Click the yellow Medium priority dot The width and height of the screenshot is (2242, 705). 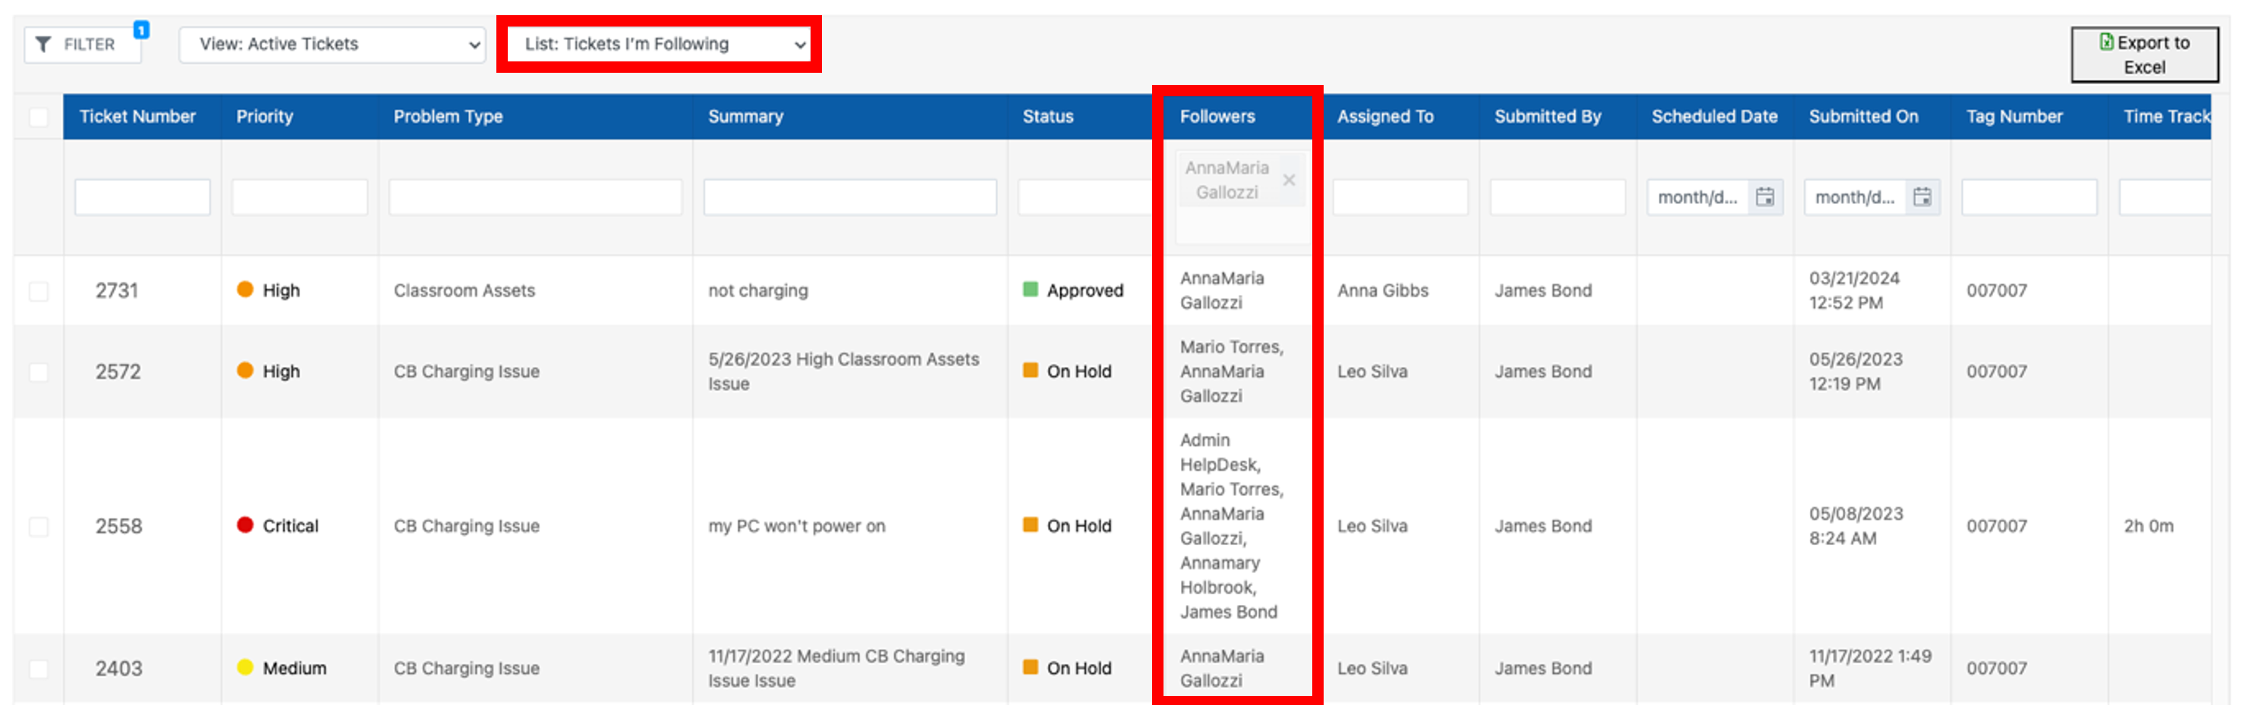click(245, 668)
